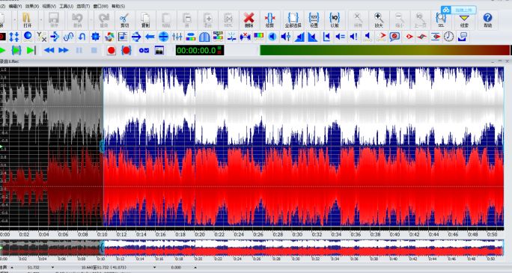Click the Copy icon in toolbar
The image size is (512, 273).
pyautogui.click(x=145, y=19)
